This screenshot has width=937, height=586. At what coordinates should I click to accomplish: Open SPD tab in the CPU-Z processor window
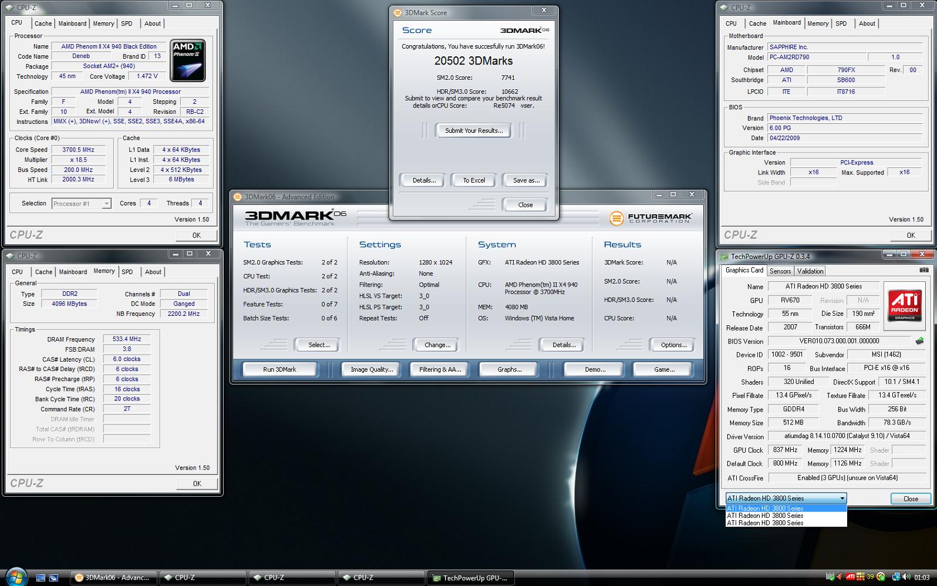[127, 23]
